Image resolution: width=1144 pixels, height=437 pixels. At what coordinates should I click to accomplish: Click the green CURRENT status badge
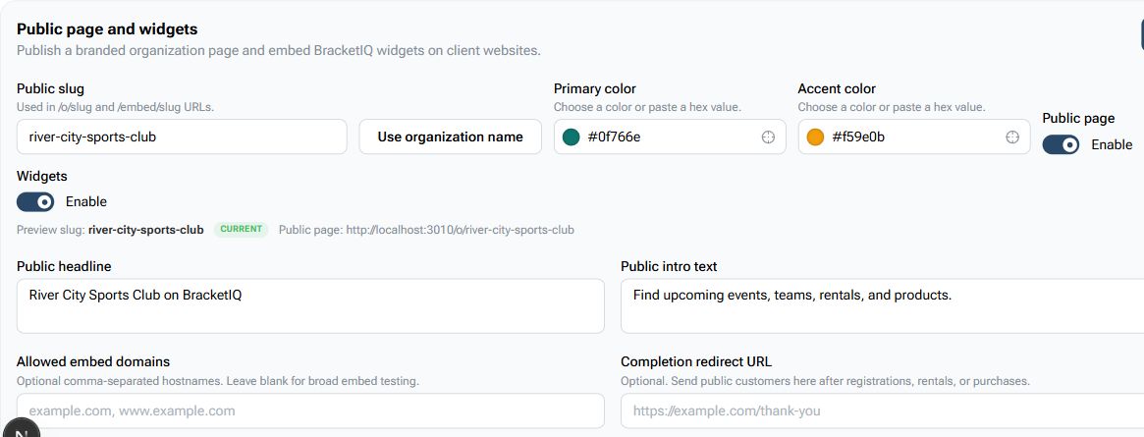pyautogui.click(x=241, y=229)
